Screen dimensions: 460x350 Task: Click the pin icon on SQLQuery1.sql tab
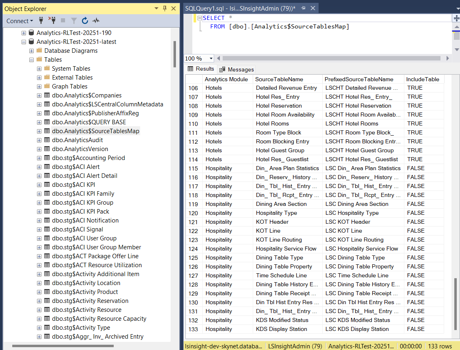click(x=302, y=9)
